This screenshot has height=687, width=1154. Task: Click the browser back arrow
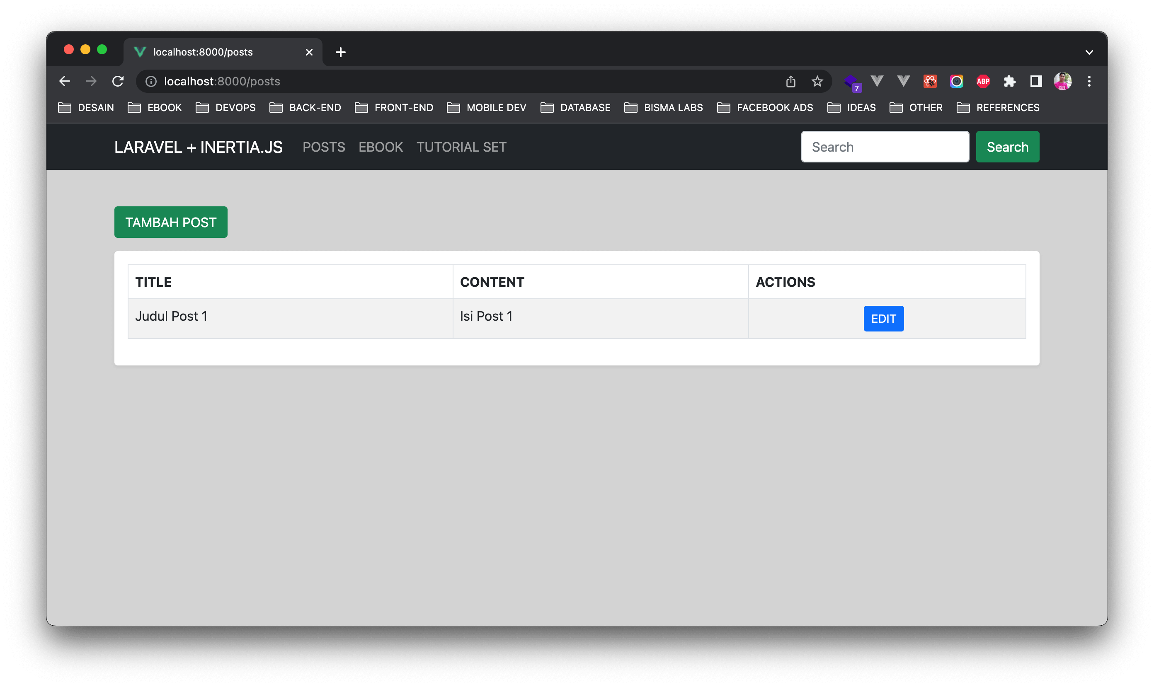pos(65,82)
